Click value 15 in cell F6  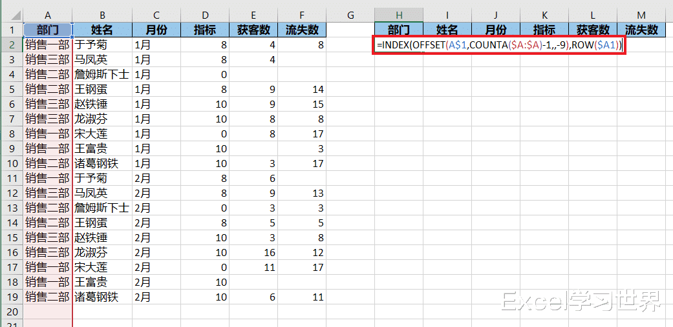(318, 104)
